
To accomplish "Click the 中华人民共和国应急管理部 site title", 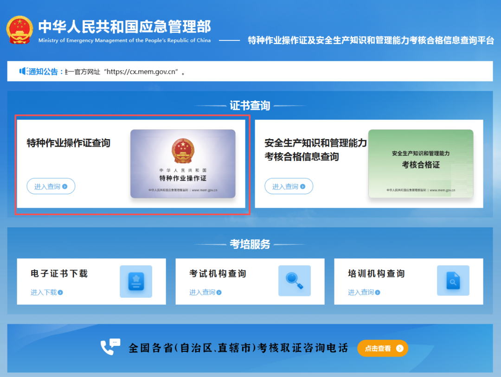I will pos(124,26).
